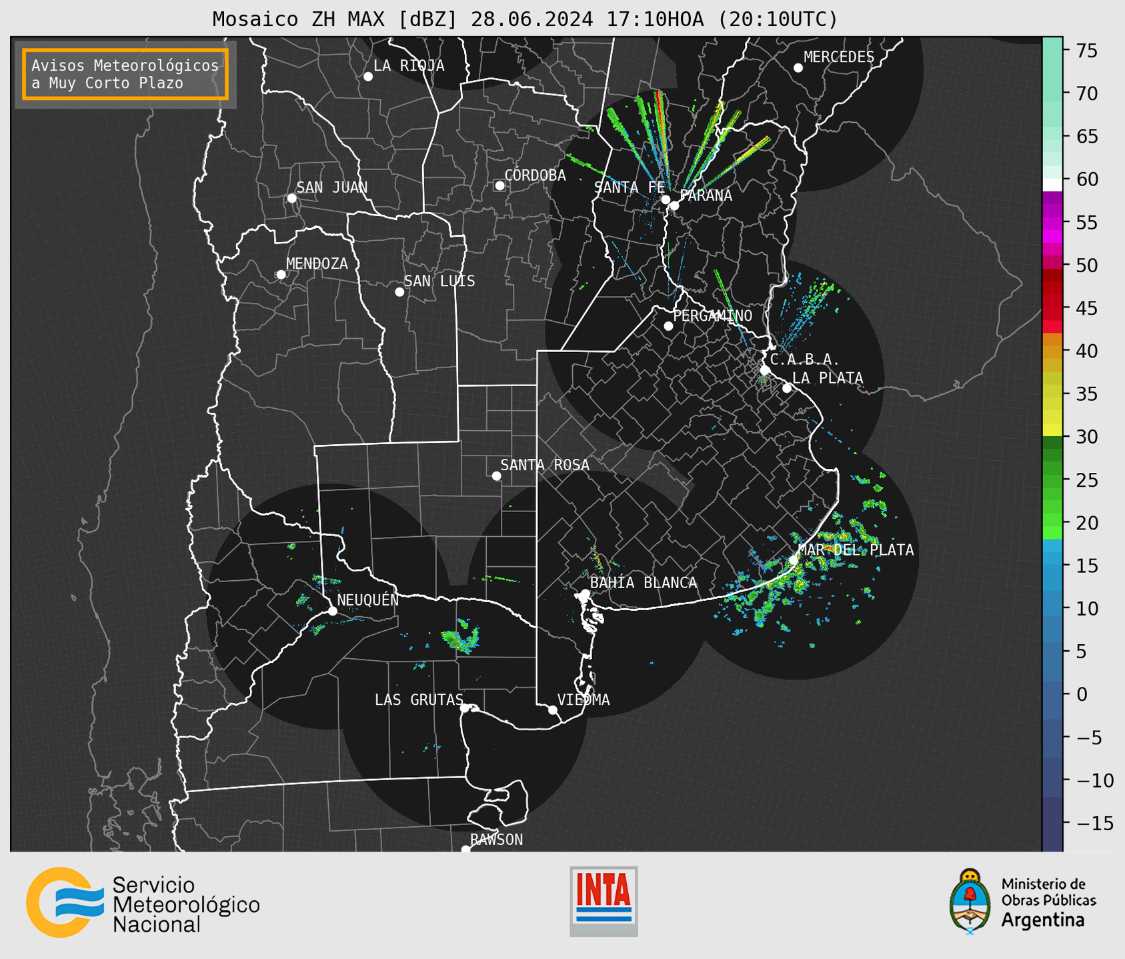Click the 'Servicio Meteorológico Nacional' text

click(x=186, y=904)
